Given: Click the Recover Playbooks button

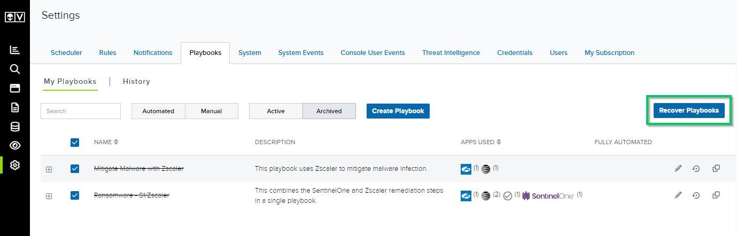Looking at the screenshot, I should [689, 111].
